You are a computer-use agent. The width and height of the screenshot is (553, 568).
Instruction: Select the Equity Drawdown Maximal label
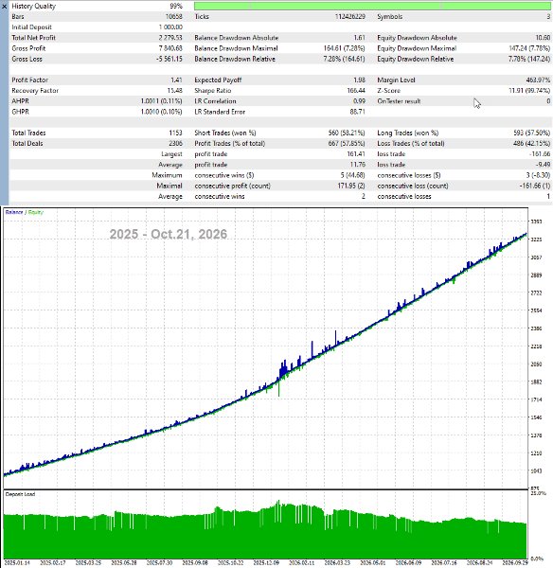(417, 48)
